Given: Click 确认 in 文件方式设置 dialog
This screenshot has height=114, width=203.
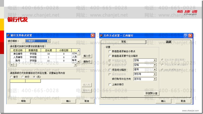Looking at the screenshot, I should [x=163, y=101].
